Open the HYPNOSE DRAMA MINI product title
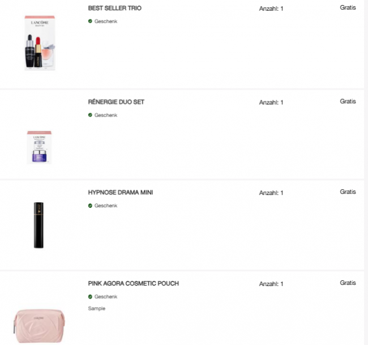 click(x=121, y=193)
